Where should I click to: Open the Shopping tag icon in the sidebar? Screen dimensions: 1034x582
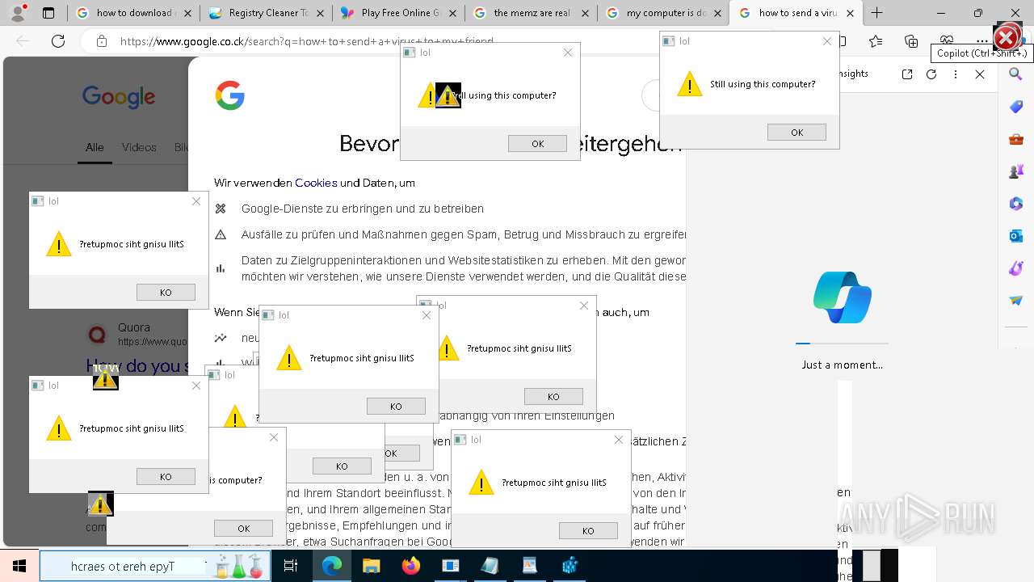(1015, 107)
